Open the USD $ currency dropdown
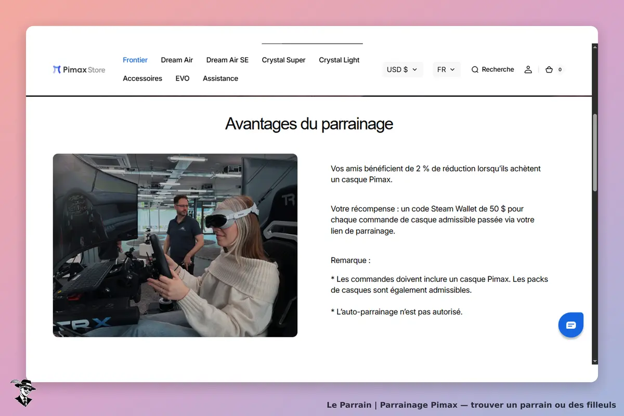The width and height of the screenshot is (624, 416). (402, 70)
